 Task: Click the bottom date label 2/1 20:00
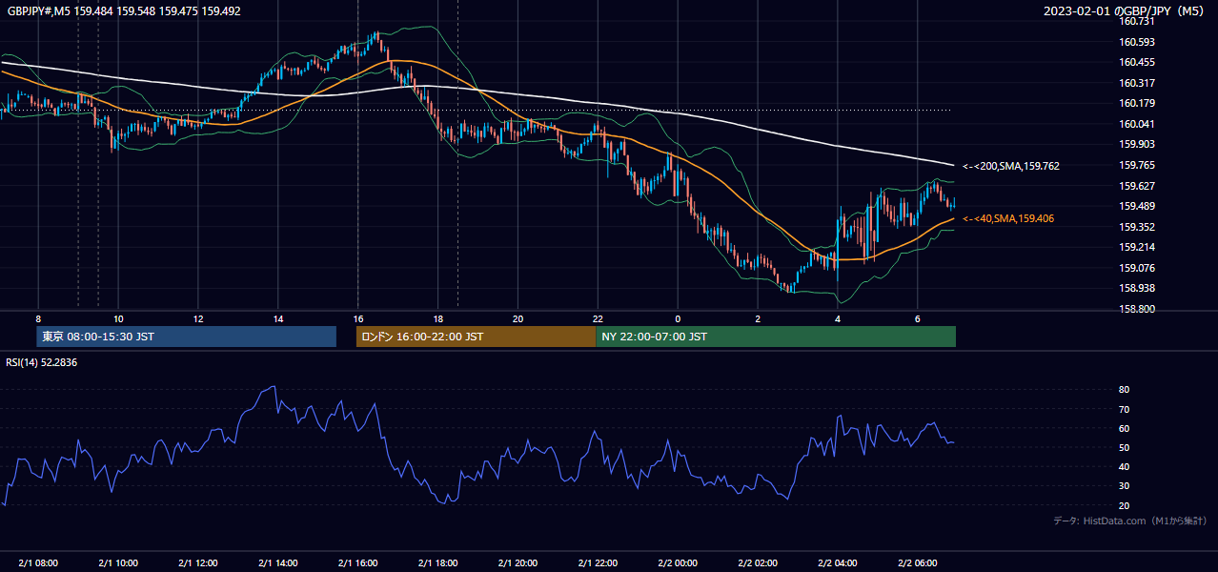pyautogui.click(x=518, y=562)
